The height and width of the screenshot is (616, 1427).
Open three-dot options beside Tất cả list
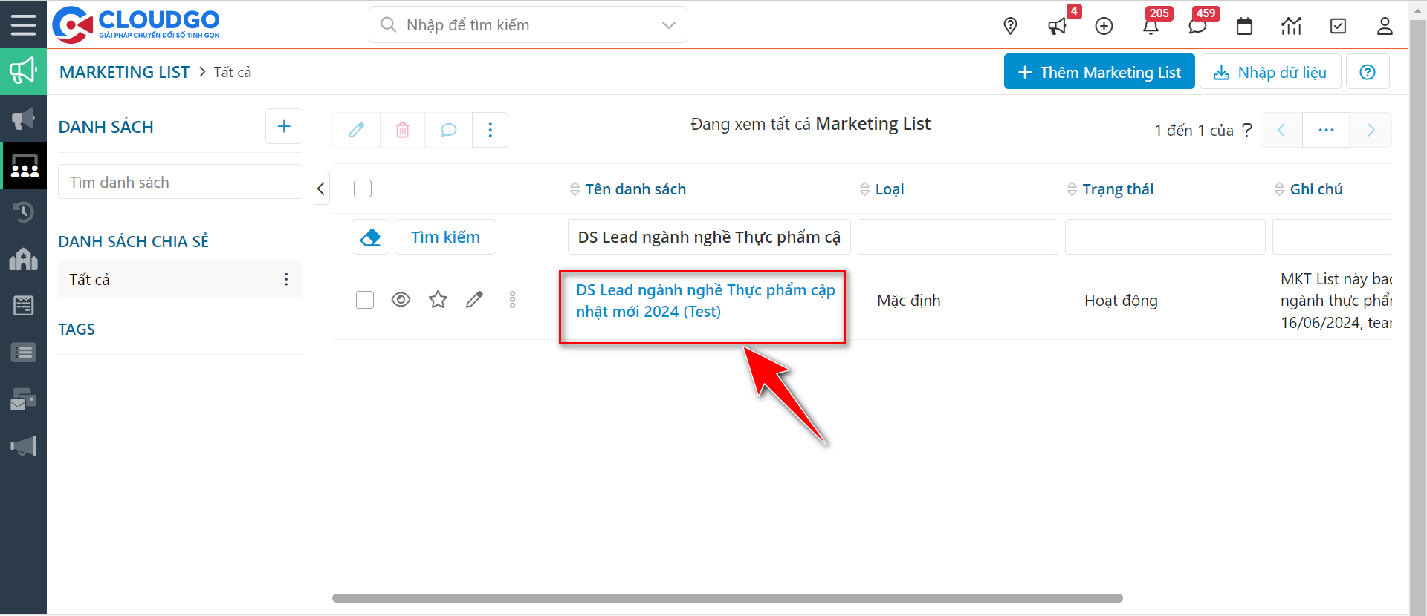click(x=286, y=279)
